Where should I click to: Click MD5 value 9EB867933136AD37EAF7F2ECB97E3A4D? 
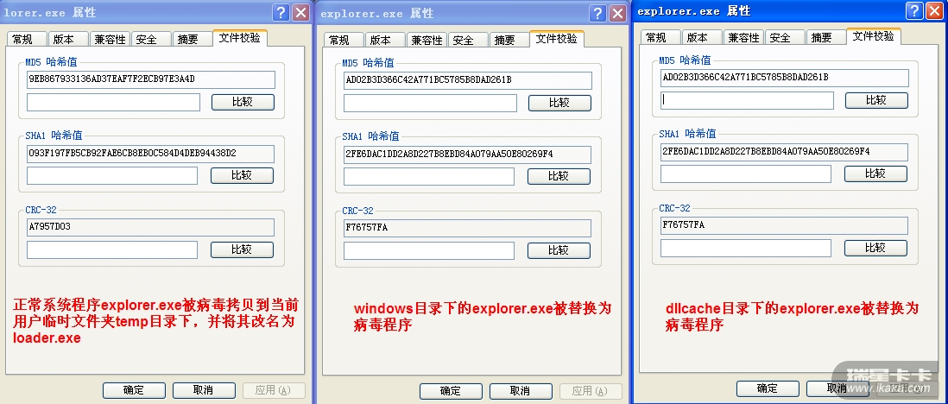point(151,79)
